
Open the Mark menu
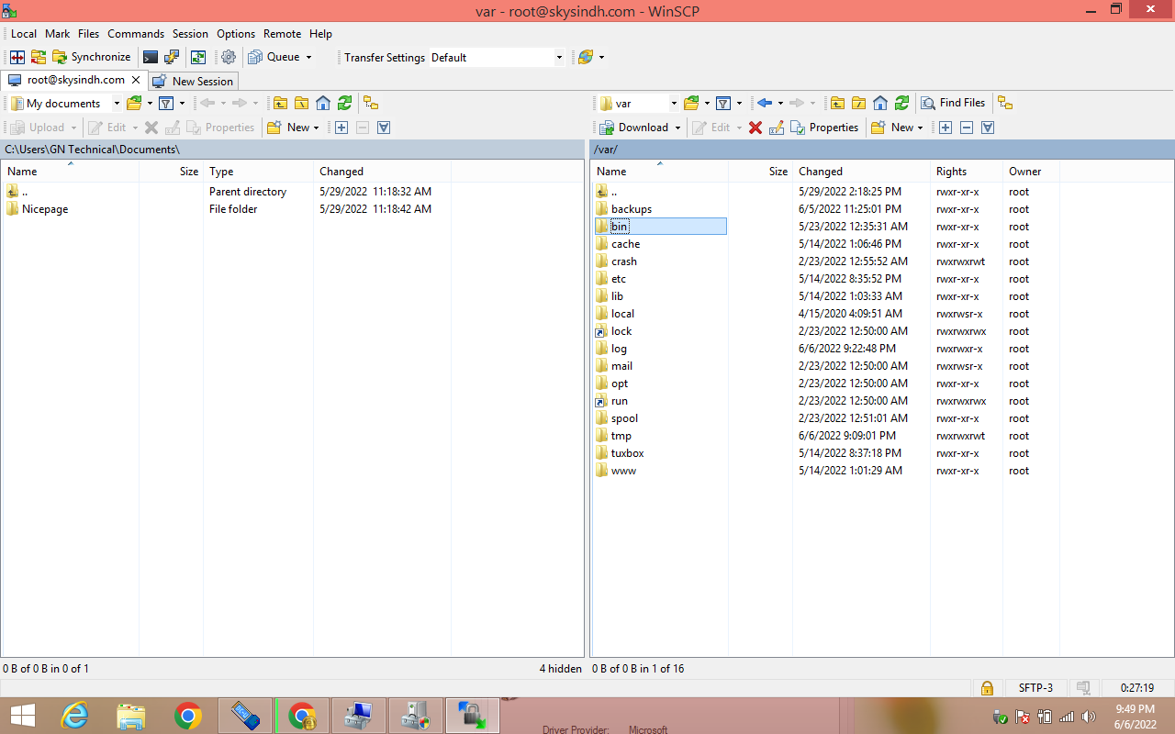(58, 34)
